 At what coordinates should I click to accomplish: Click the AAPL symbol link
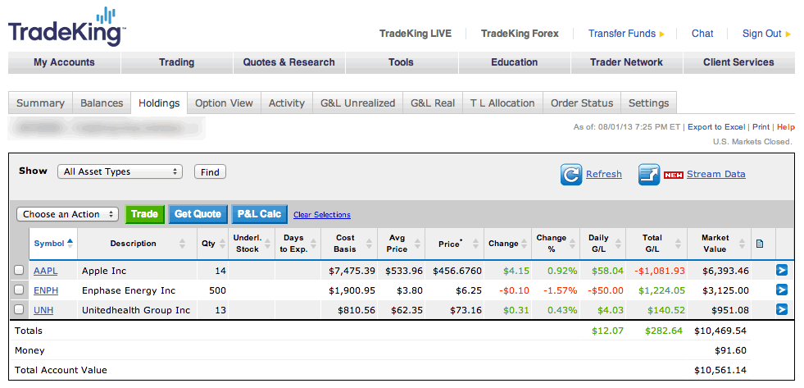(x=46, y=271)
